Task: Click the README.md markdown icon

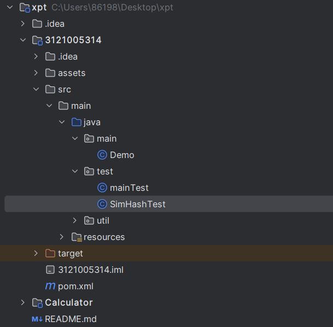Action: [37, 319]
